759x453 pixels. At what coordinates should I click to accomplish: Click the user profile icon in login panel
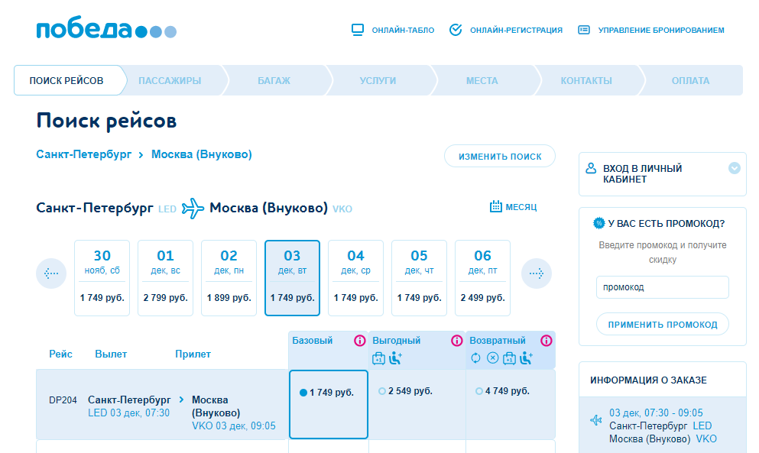click(591, 168)
